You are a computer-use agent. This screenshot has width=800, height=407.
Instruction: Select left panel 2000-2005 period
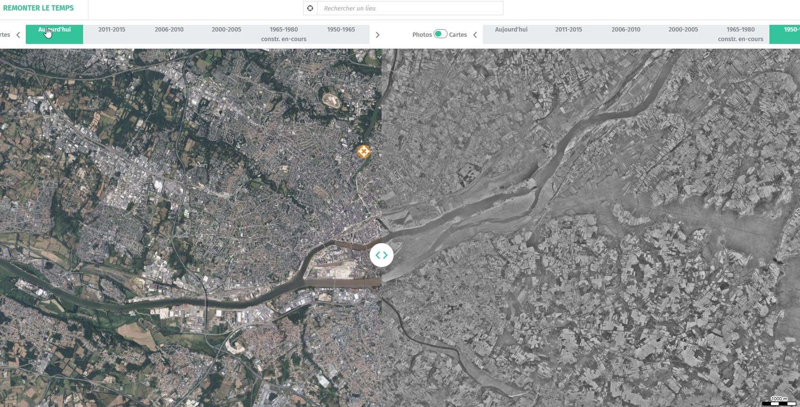pos(226,34)
